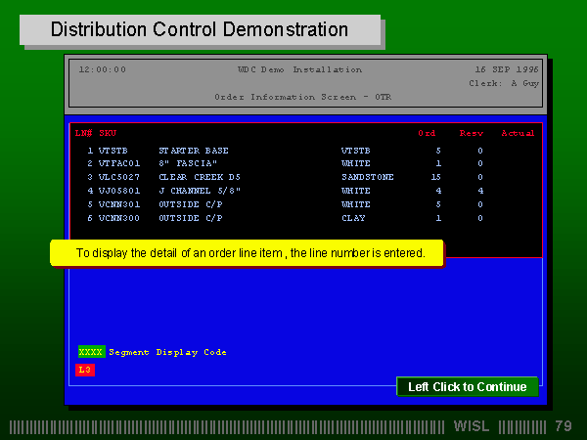This screenshot has width=587, height=440.
Task: Click UTSTB color value in line 1
Action: click(x=356, y=151)
